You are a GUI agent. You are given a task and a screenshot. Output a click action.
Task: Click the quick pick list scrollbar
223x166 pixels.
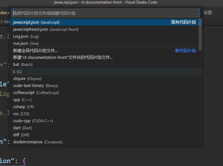pos(200,35)
